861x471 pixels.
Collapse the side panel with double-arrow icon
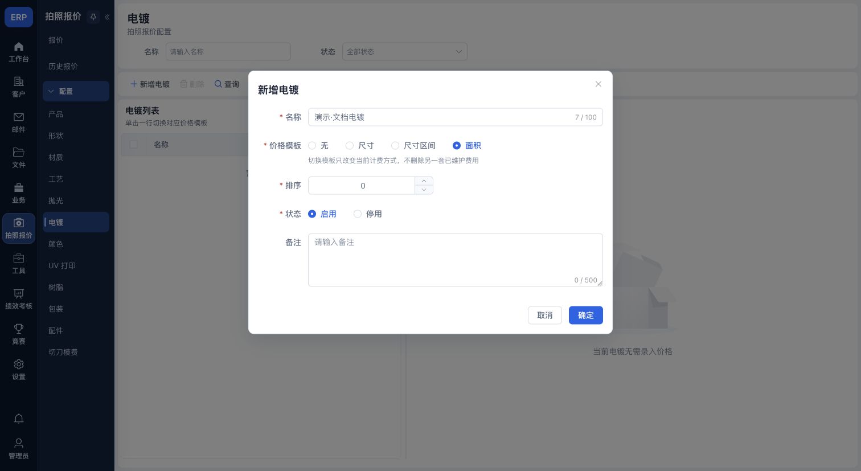click(107, 17)
